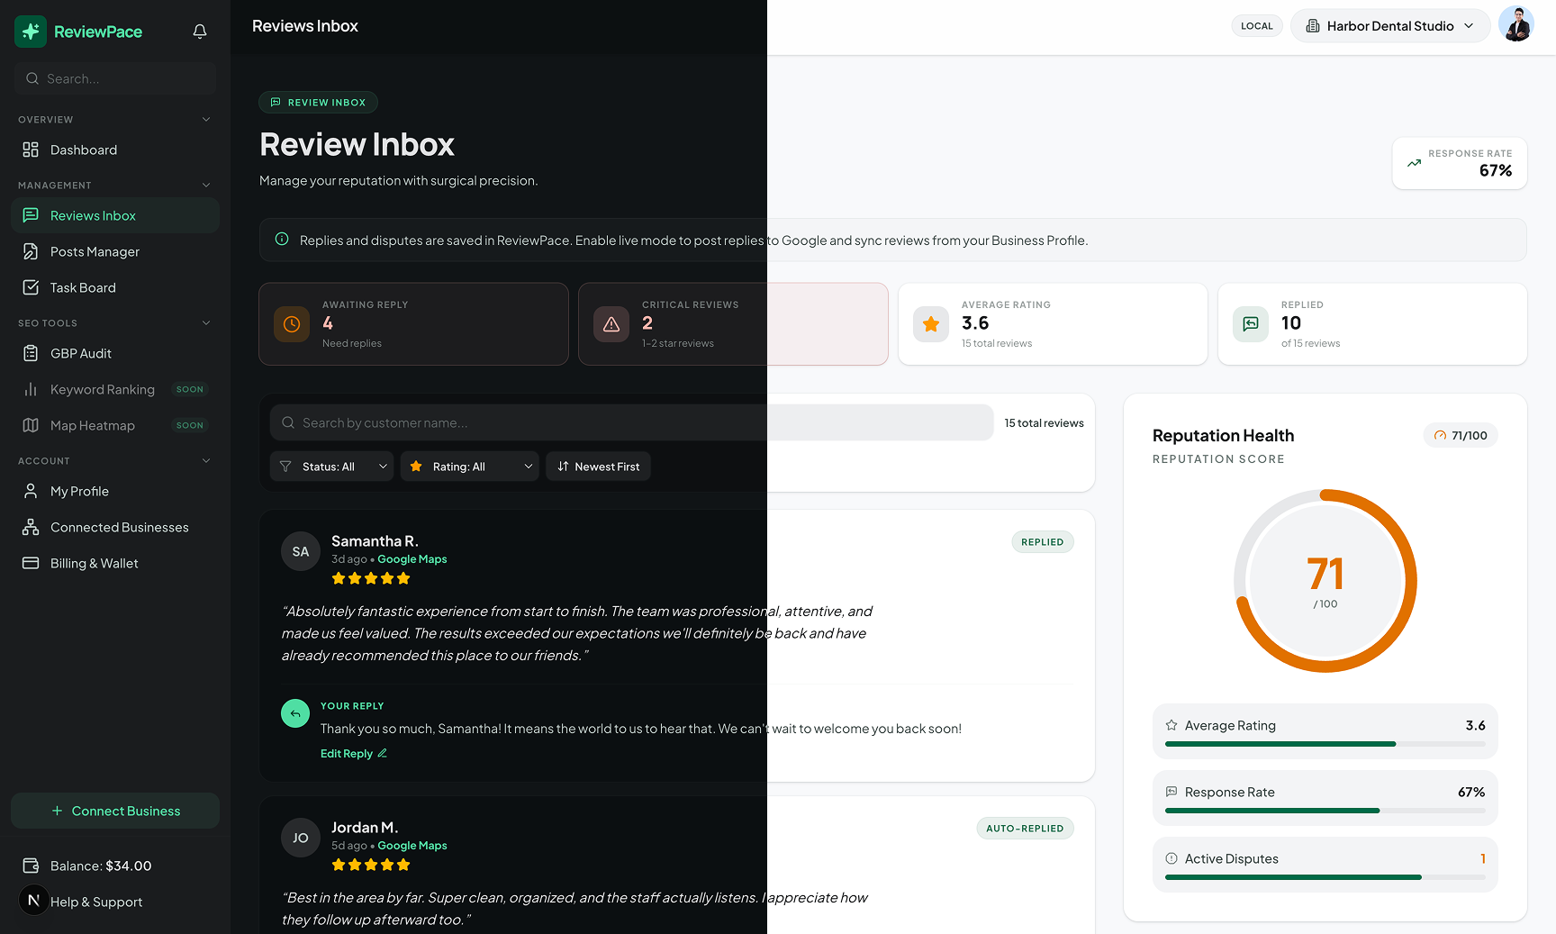Viewport: 1556px width, 934px height.
Task: Click the Awaiting Reply clock icon
Action: (292, 324)
